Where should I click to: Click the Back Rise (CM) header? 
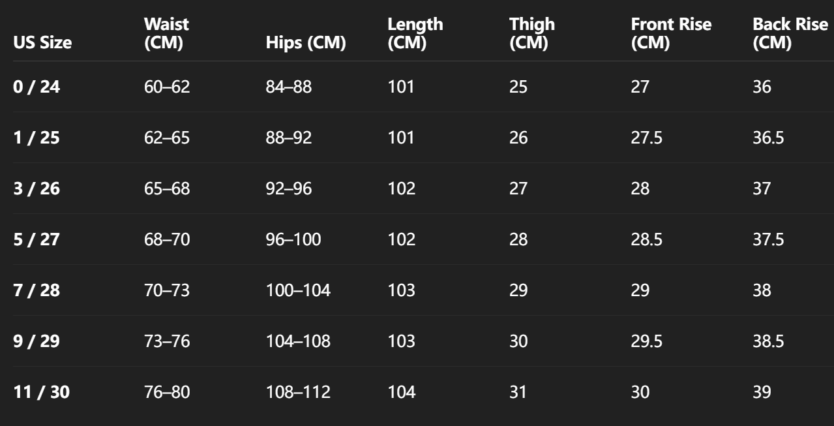point(790,34)
